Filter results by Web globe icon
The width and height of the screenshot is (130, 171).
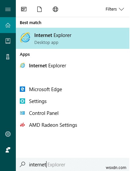[55, 9]
